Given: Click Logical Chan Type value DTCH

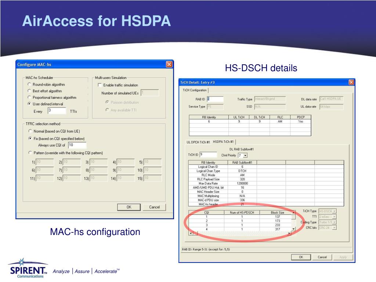Looking at the screenshot, I should pos(242,171).
